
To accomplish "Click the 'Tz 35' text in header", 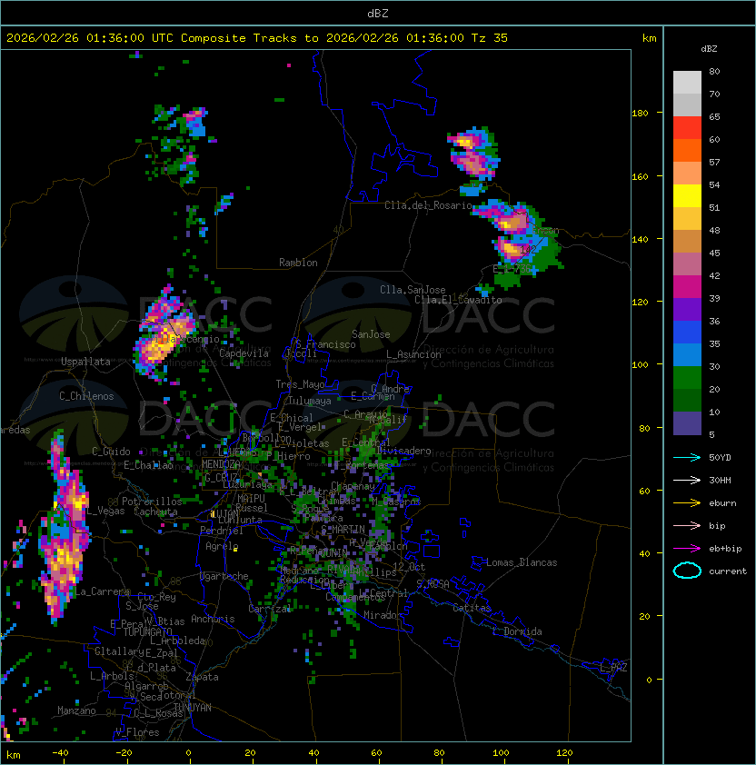I will coord(490,38).
